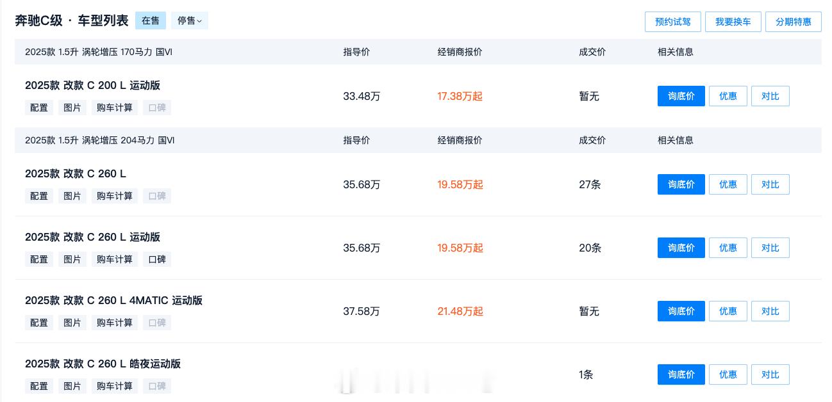The height and width of the screenshot is (402, 832).
Task: Open 配置 for C 260 L 皓夜运动版
Action: (x=39, y=386)
